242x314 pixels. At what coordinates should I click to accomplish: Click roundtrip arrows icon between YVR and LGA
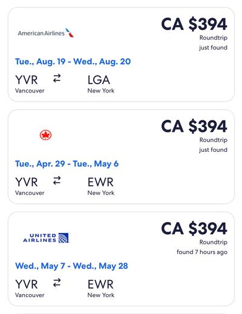[57, 78]
